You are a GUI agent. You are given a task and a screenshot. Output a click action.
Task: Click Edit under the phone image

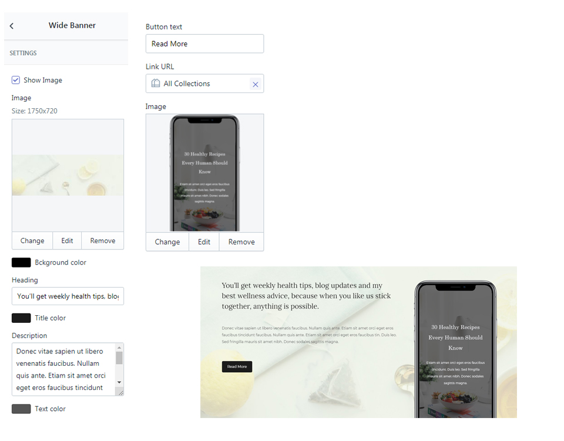[x=204, y=242]
